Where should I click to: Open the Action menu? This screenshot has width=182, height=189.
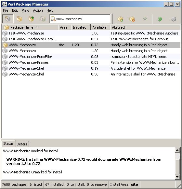[x=38, y=11]
